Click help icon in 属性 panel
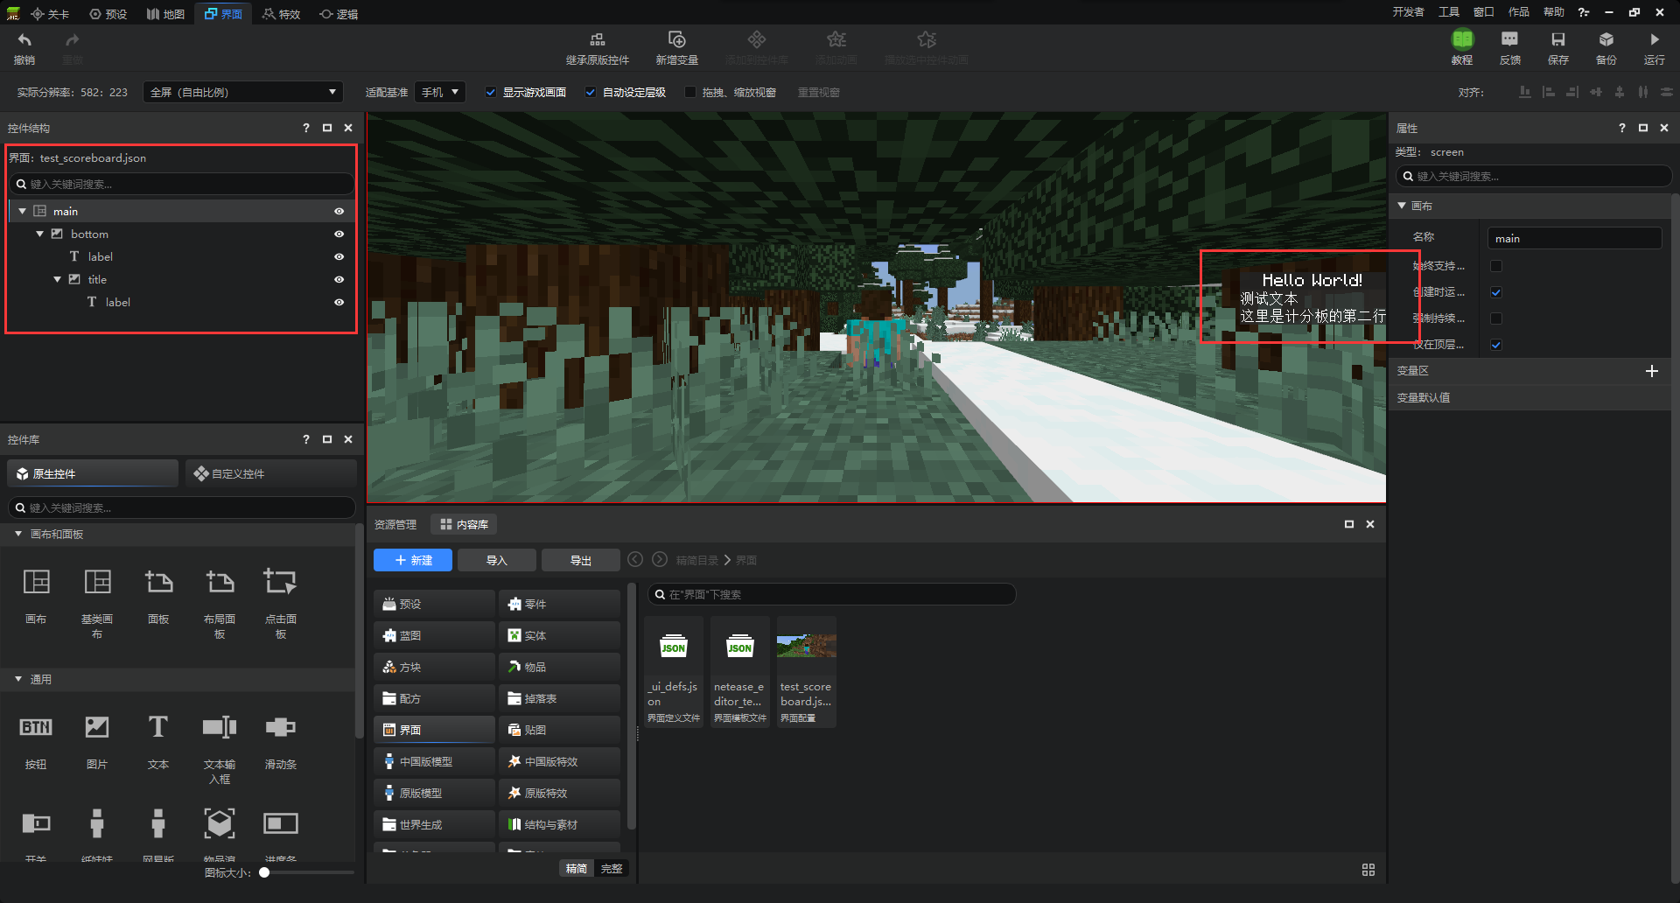 point(1622,128)
